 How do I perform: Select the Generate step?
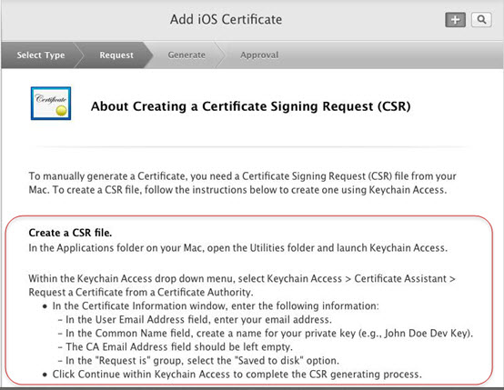(x=186, y=55)
